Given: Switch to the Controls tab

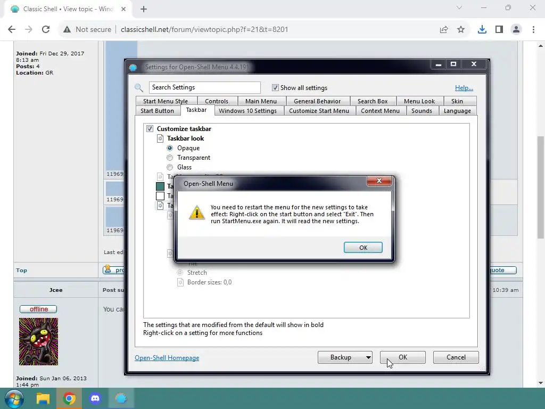Looking at the screenshot, I should [x=217, y=101].
